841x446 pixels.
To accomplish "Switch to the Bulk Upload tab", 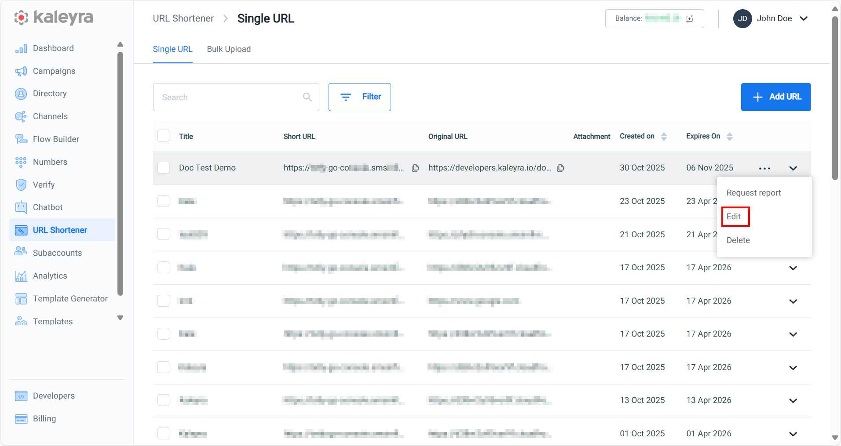I will (229, 49).
